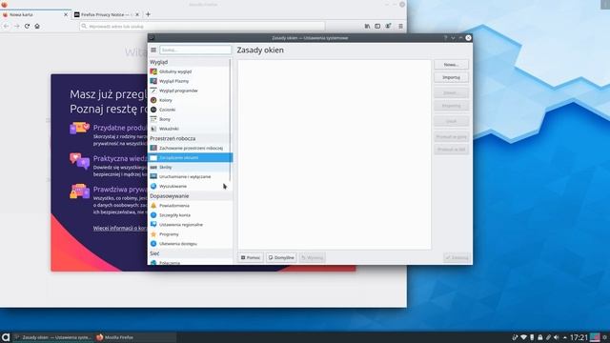This screenshot has width=610, height=343.
Task: Open the Ułatwienia dostępu icon
Action: coord(153,244)
